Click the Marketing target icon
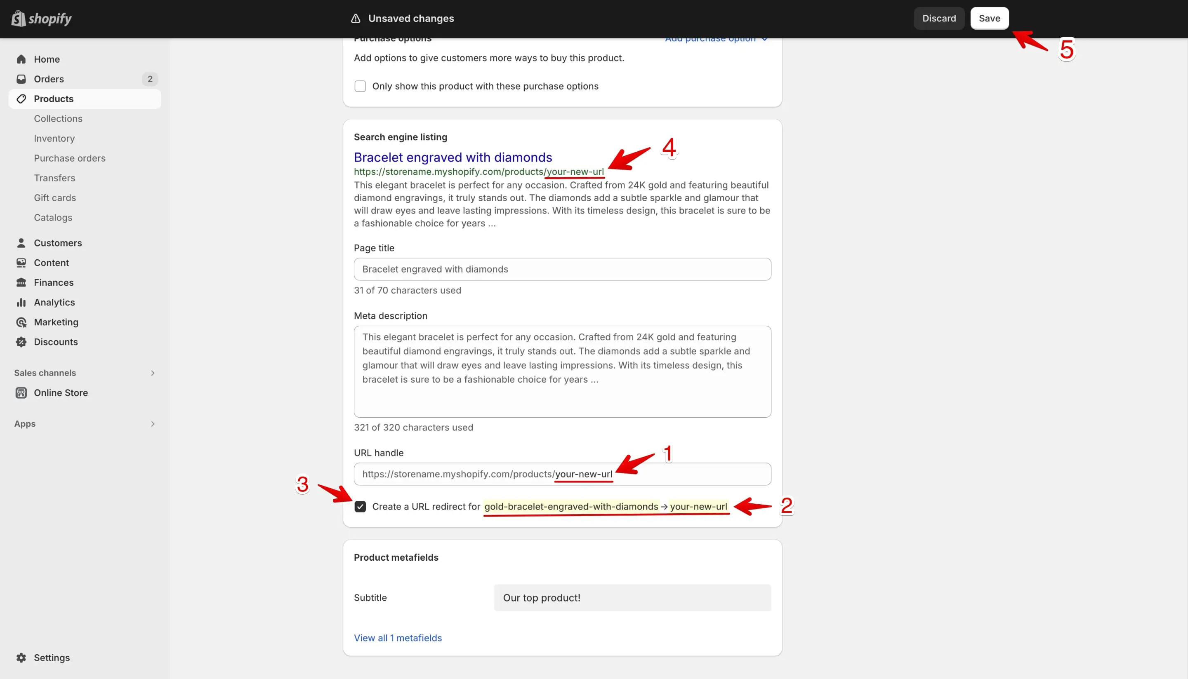This screenshot has width=1188, height=679. pos(21,322)
